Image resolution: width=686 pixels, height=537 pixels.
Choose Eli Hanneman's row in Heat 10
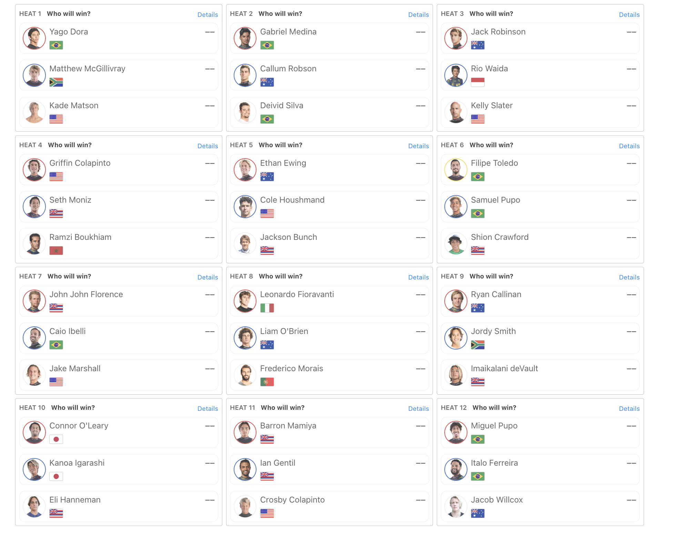(x=119, y=506)
